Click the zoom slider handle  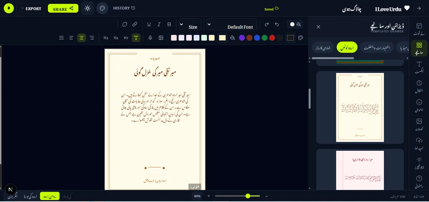pos(248,196)
